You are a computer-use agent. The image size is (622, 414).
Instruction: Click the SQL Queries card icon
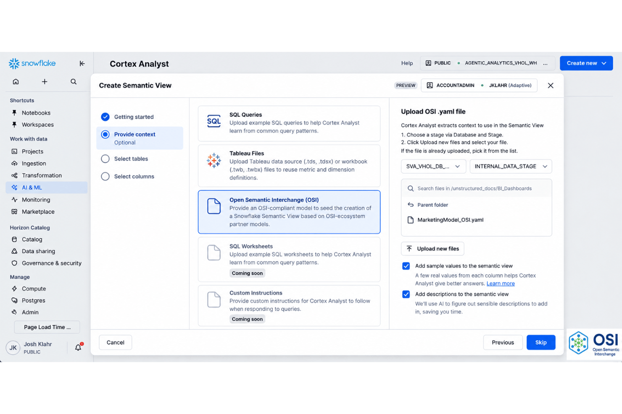point(214,121)
